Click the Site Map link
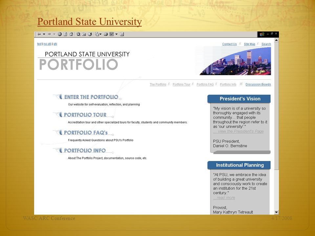Image resolution: width=315 pixels, height=236 pixels. point(249,44)
